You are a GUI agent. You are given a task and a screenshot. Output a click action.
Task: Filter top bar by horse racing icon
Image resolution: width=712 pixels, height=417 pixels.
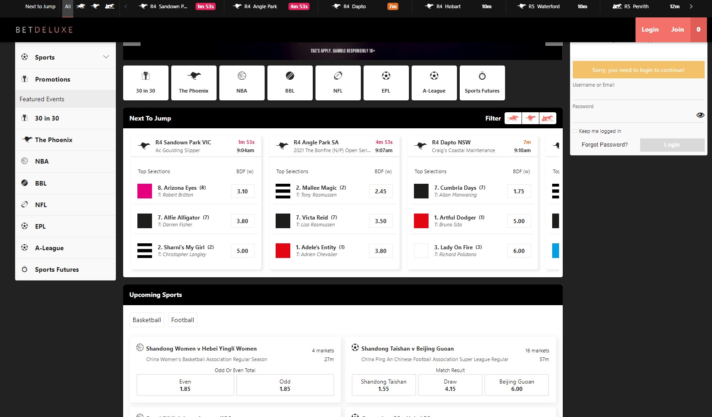(x=81, y=6)
